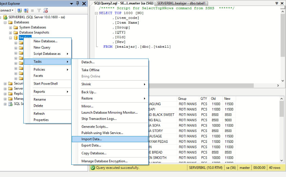The width and height of the screenshot is (286, 177).
Task: Select Back Up in Tasks submenu
Action: click(x=110, y=92)
